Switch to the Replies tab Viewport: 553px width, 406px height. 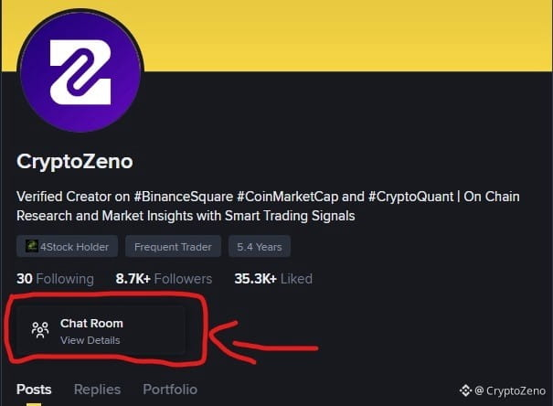point(97,390)
